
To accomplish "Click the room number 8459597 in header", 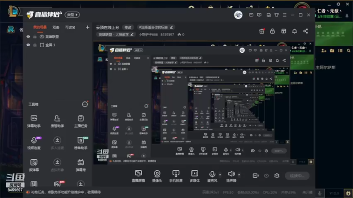I will [167, 35].
